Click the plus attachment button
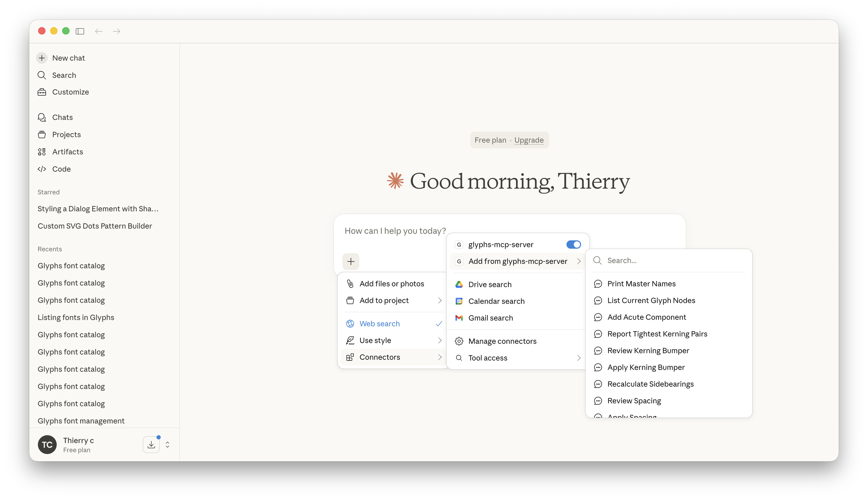This screenshot has width=868, height=500. click(x=350, y=262)
